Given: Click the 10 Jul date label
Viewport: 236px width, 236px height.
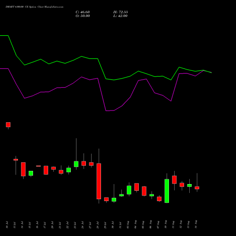Looking at the screenshot, I should [x=7, y=225].
